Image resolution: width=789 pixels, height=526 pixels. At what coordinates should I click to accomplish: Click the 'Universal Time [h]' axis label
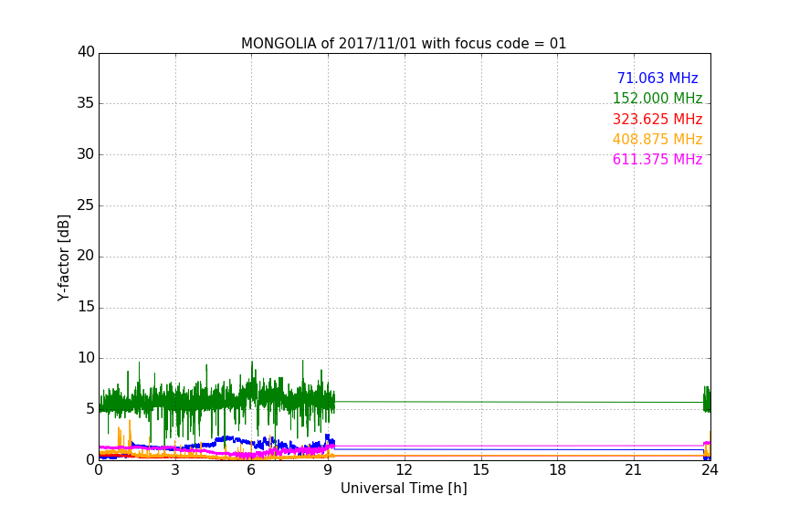[x=404, y=489]
